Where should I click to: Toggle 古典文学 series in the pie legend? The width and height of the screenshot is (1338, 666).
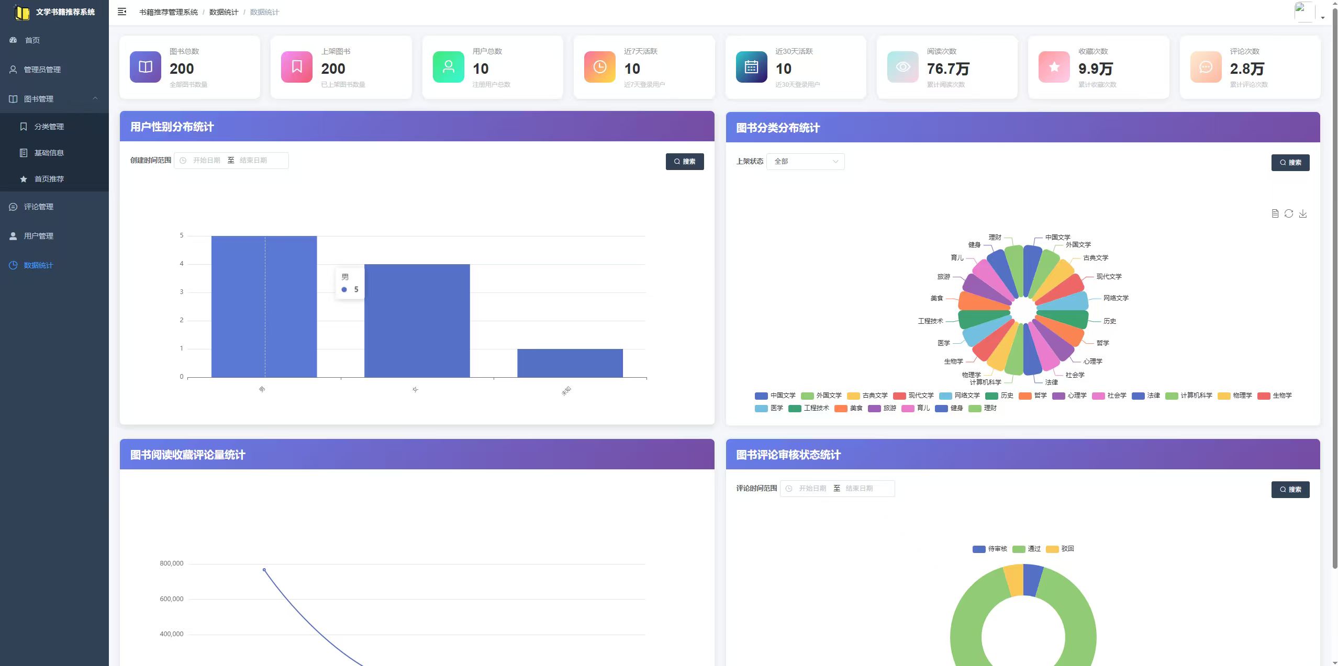click(x=867, y=396)
